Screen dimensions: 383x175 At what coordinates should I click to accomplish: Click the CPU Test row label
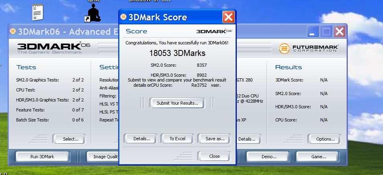(26, 90)
